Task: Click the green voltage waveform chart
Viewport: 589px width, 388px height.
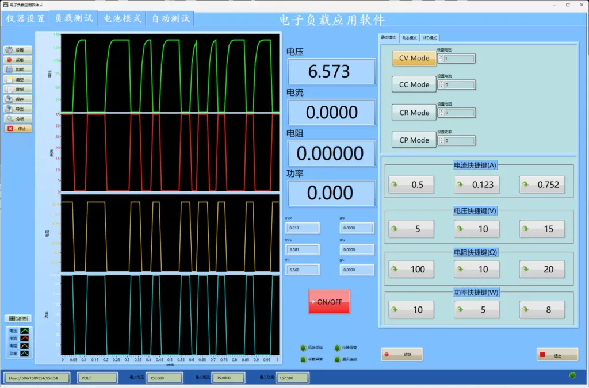Action: [170, 73]
